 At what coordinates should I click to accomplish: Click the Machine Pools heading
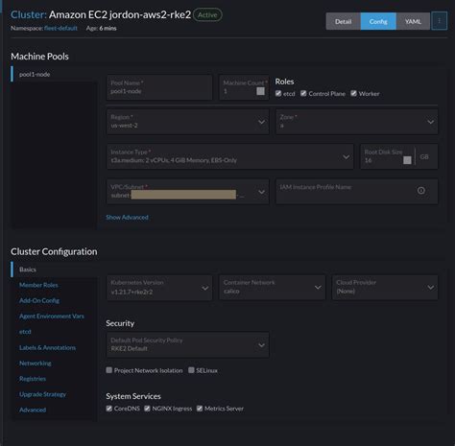click(x=39, y=57)
